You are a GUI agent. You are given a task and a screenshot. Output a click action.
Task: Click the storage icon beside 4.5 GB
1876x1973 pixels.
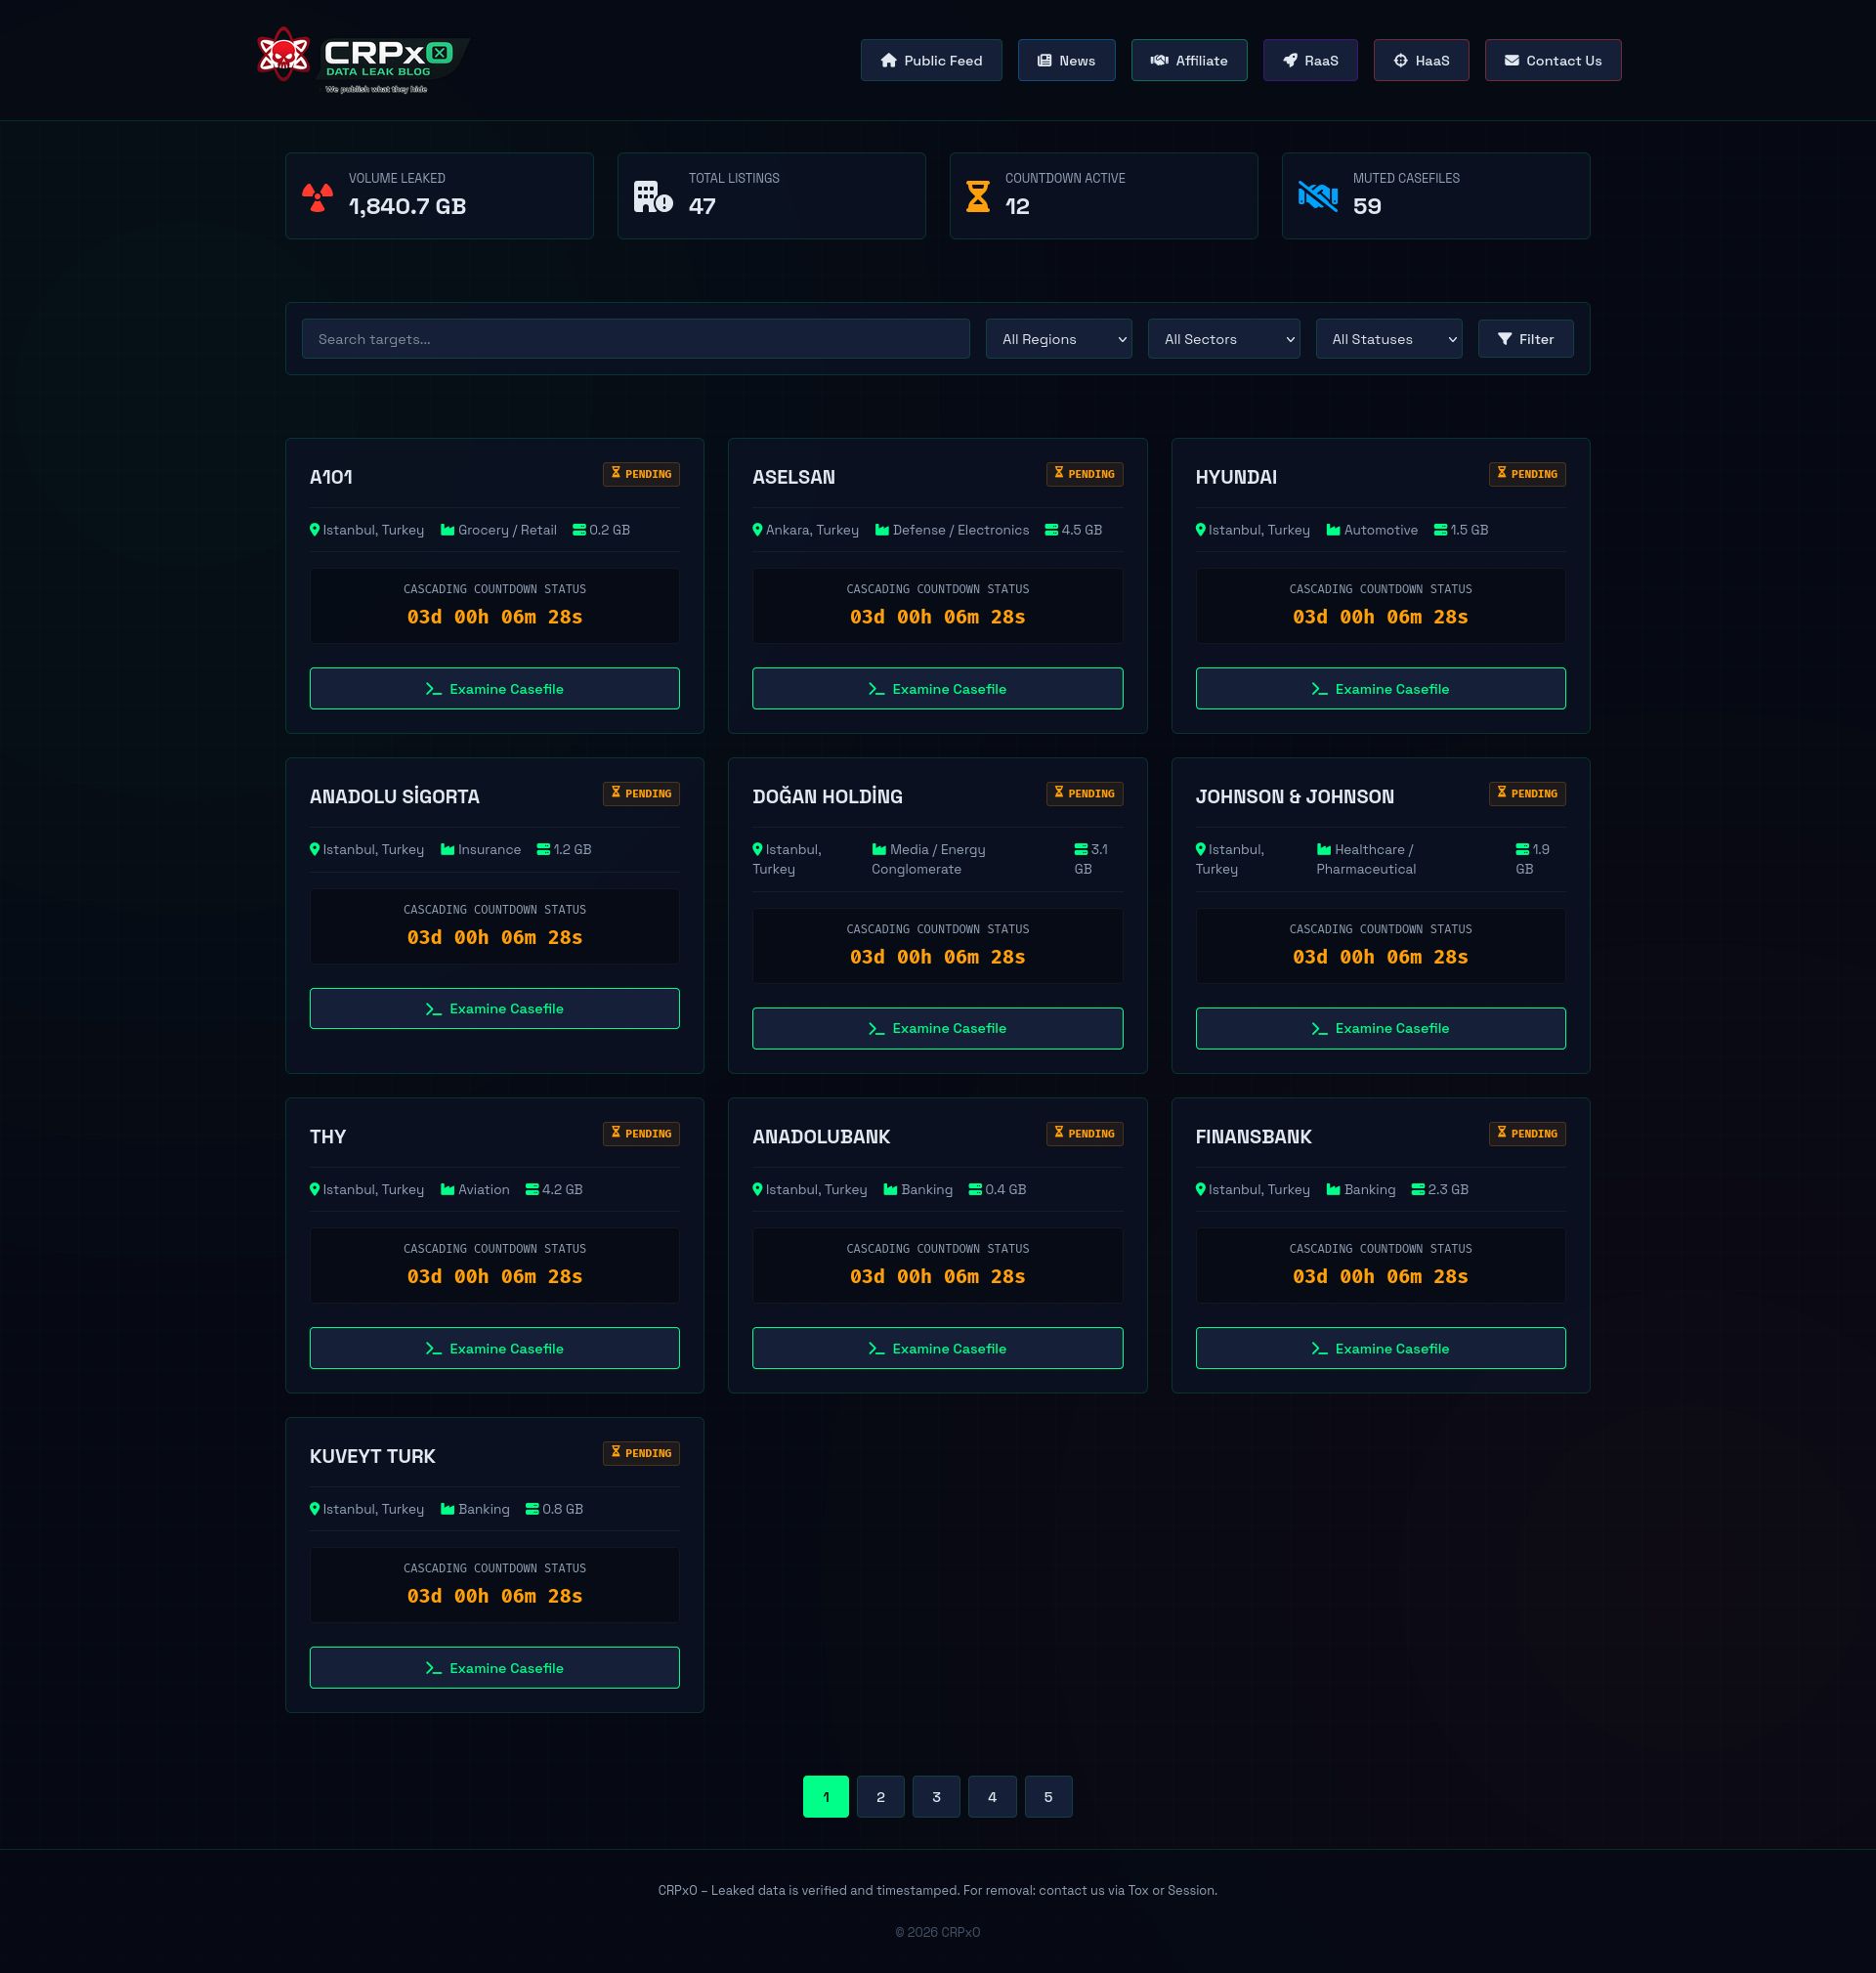[1051, 530]
